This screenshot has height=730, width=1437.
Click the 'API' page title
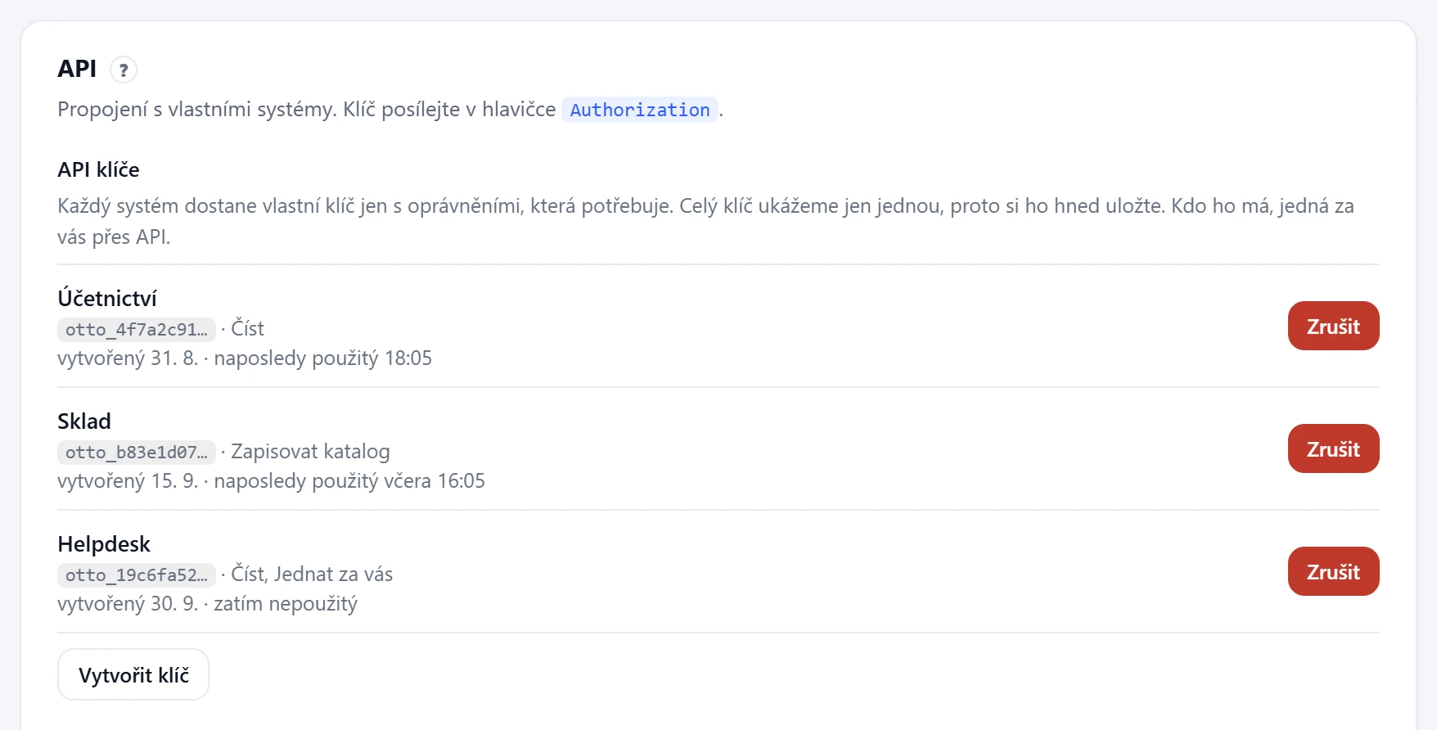click(77, 69)
